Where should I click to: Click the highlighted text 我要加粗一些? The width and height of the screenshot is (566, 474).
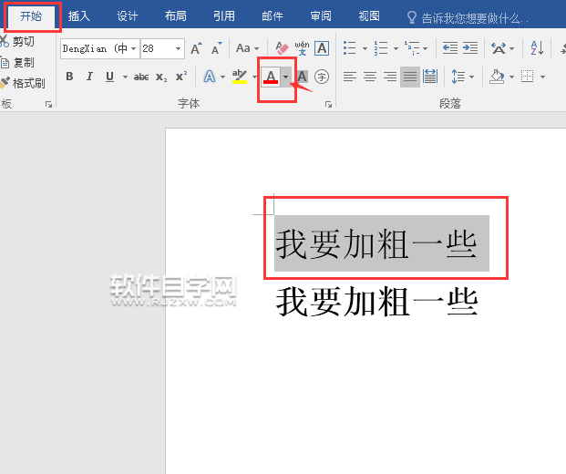coord(376,244)
